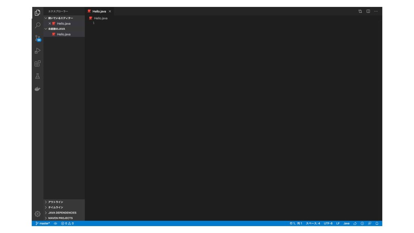
Task: Click the feedback icon in status bar
Action: click(x=370, y=223)
